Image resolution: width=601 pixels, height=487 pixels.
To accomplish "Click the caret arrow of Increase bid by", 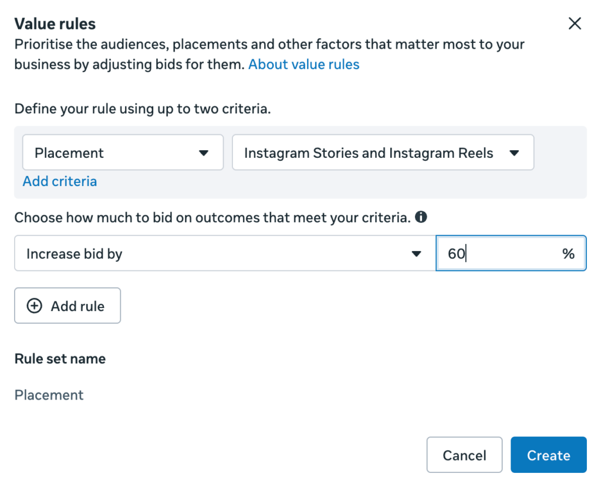I will [x=416, y=253].
